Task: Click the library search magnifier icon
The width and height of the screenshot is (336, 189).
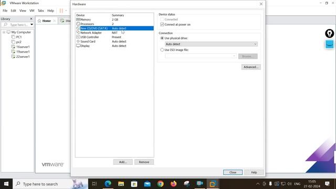Action: coord(6,25)
